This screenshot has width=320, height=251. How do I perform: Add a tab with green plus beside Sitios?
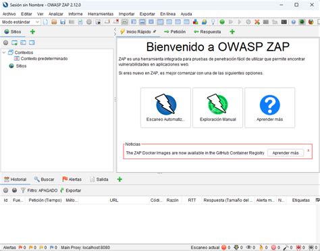point(32,32)
